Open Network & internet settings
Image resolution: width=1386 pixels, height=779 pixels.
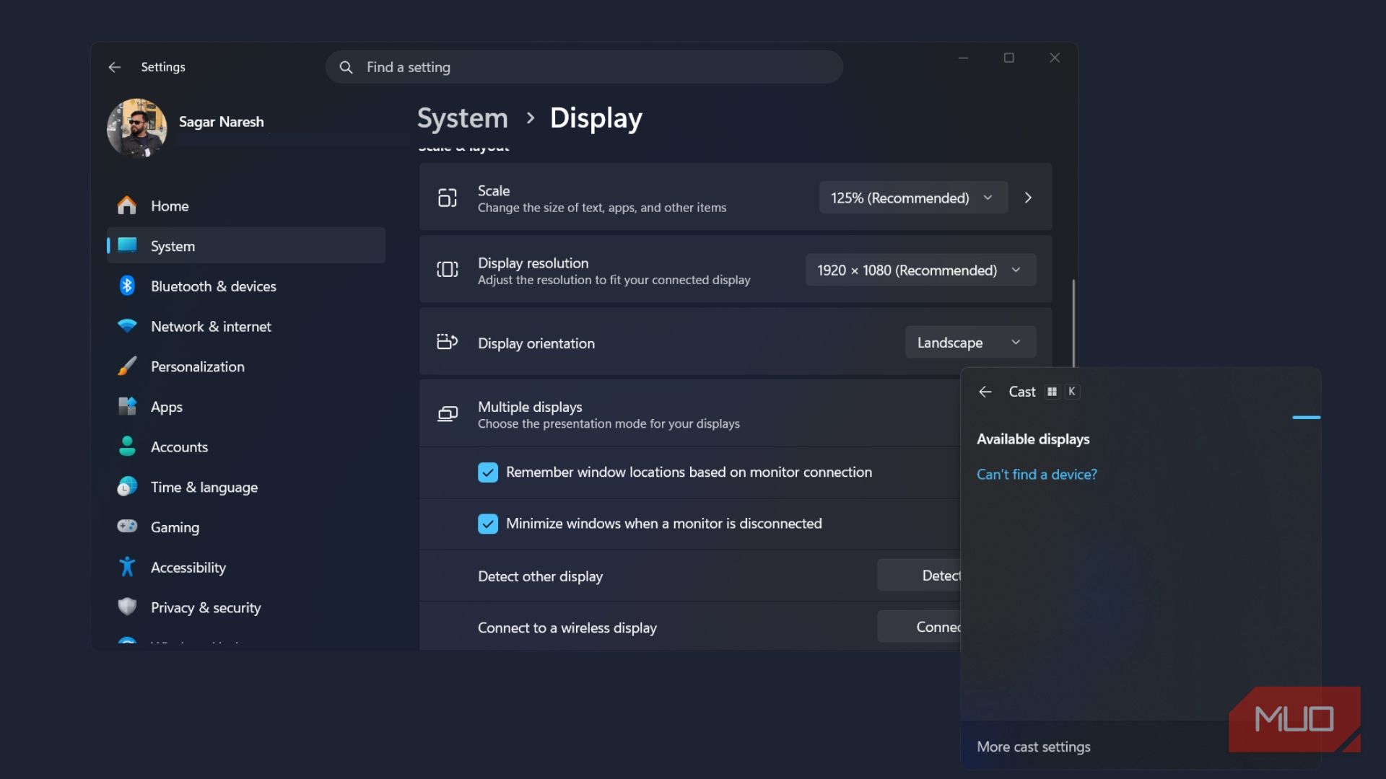click(246, 327)
